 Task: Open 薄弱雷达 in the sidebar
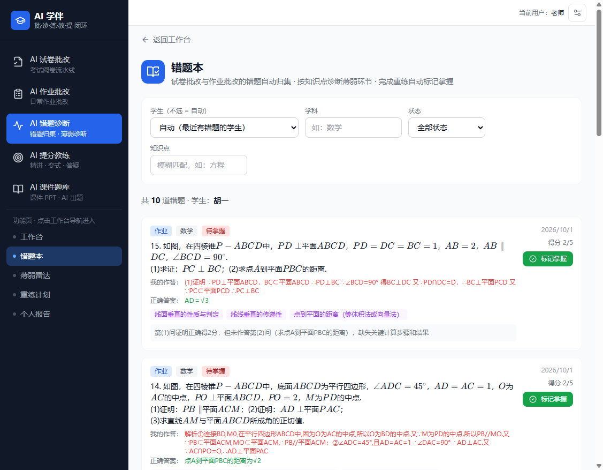tap(64, 275)
